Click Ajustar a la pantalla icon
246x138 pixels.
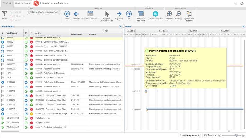(189, 14)
